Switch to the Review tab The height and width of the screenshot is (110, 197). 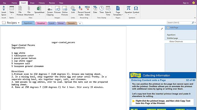click(x=52, y=3)
